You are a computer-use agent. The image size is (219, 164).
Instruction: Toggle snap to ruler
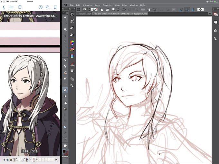click(x=181, y=10)
